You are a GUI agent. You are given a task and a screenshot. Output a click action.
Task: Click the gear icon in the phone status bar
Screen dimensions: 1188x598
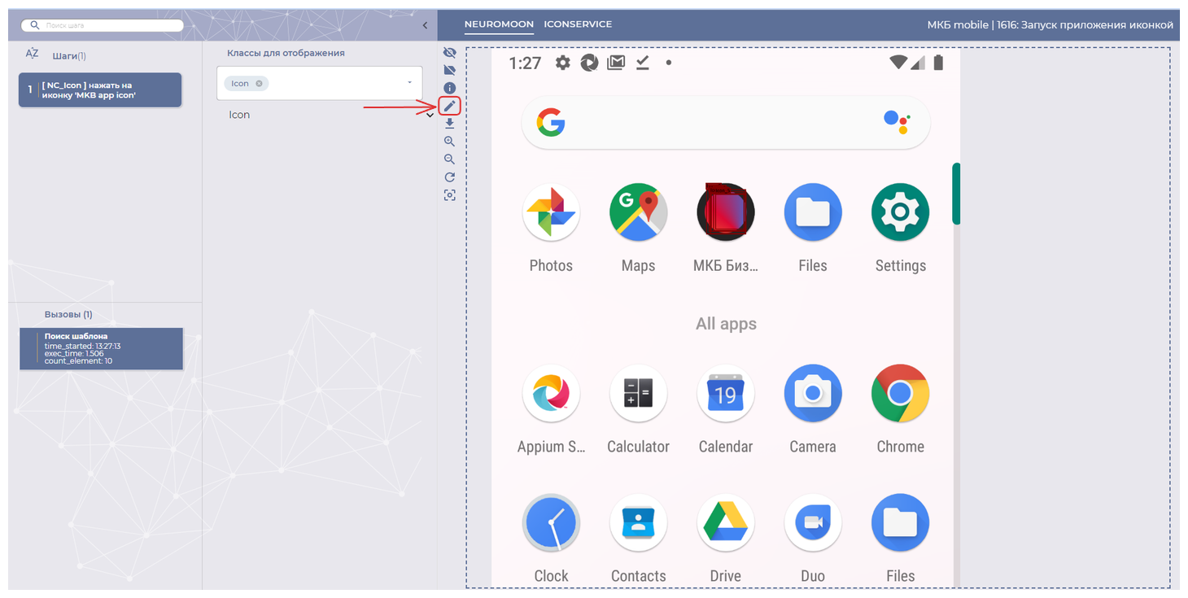(x=562, y=63)
